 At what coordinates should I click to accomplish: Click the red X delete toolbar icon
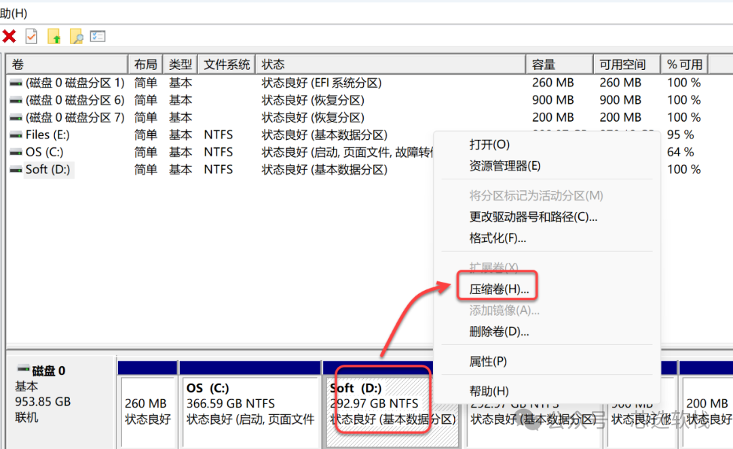click(10, 36)
